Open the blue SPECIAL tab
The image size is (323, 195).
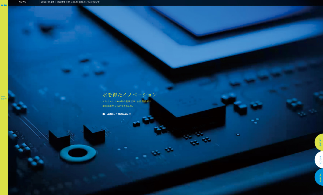(x=319, y=177)
